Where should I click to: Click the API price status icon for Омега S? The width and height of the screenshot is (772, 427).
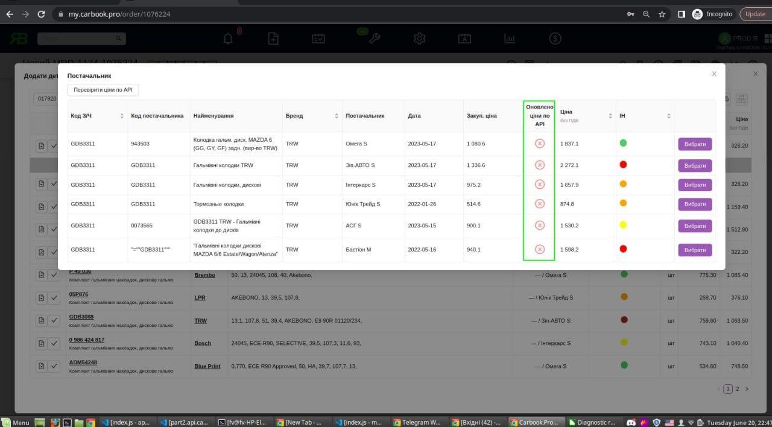(x=539, y=144)
